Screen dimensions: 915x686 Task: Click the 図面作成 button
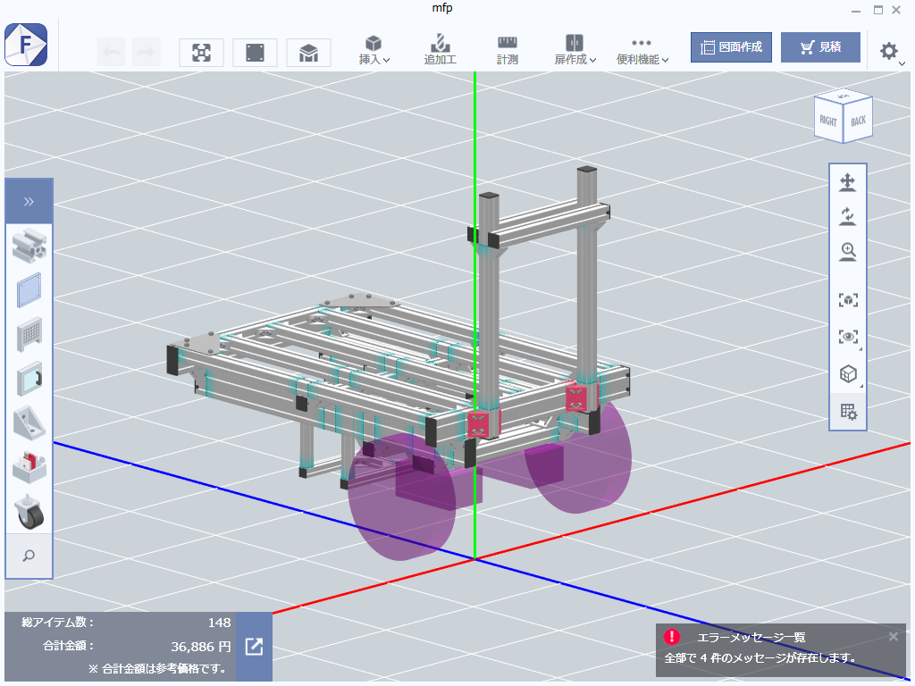pos(731,47)
